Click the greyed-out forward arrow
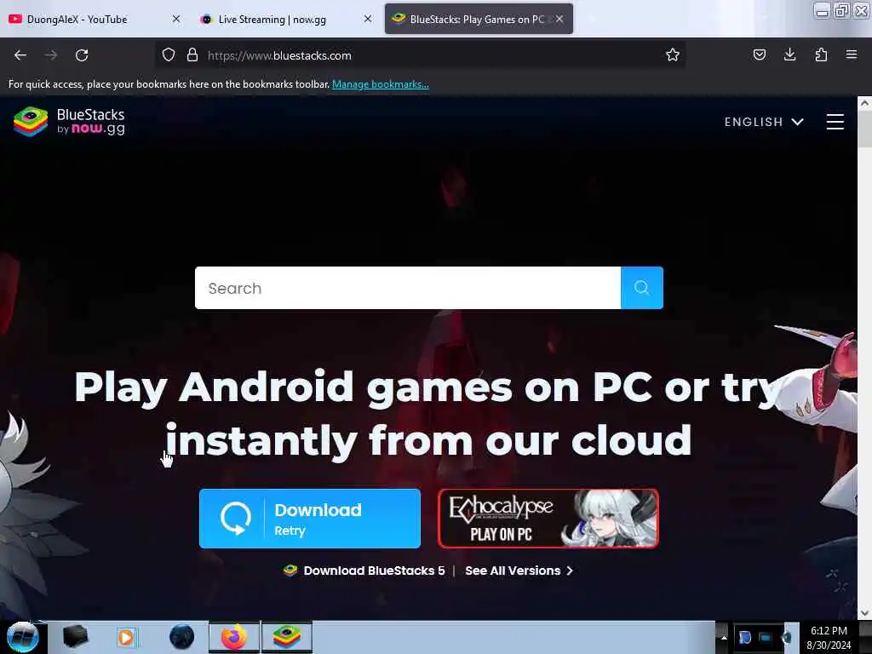 [x=51, y=55]
